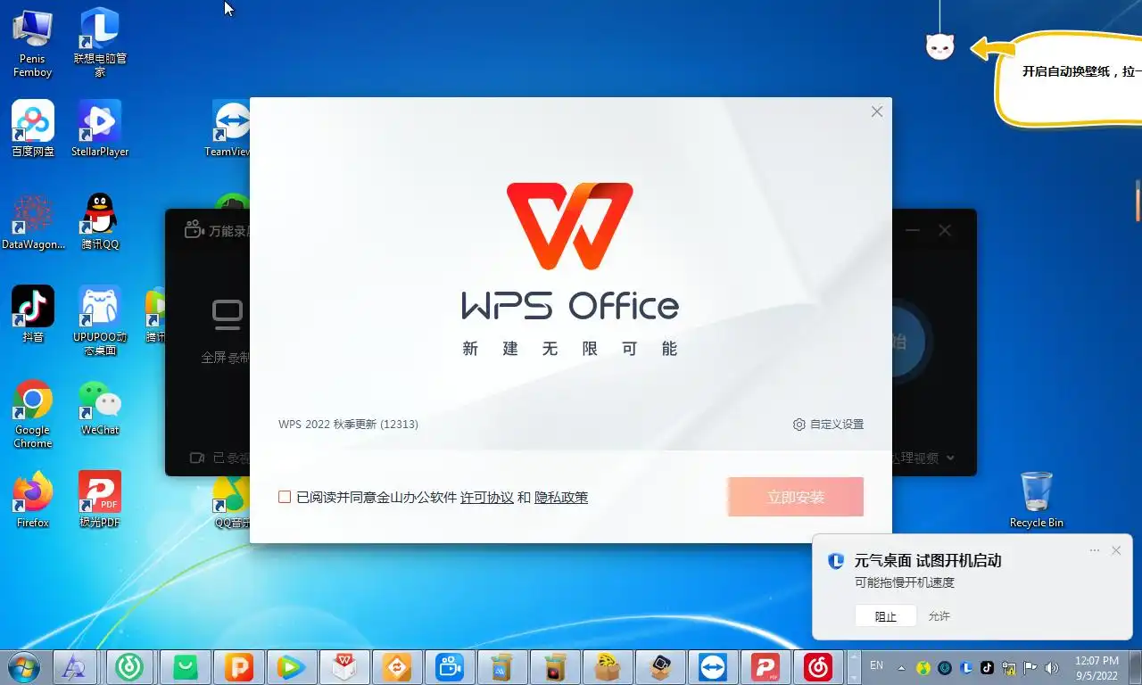Open the WeChat desktop shortcut
The image size is (1142, 685).
(100, 408)
